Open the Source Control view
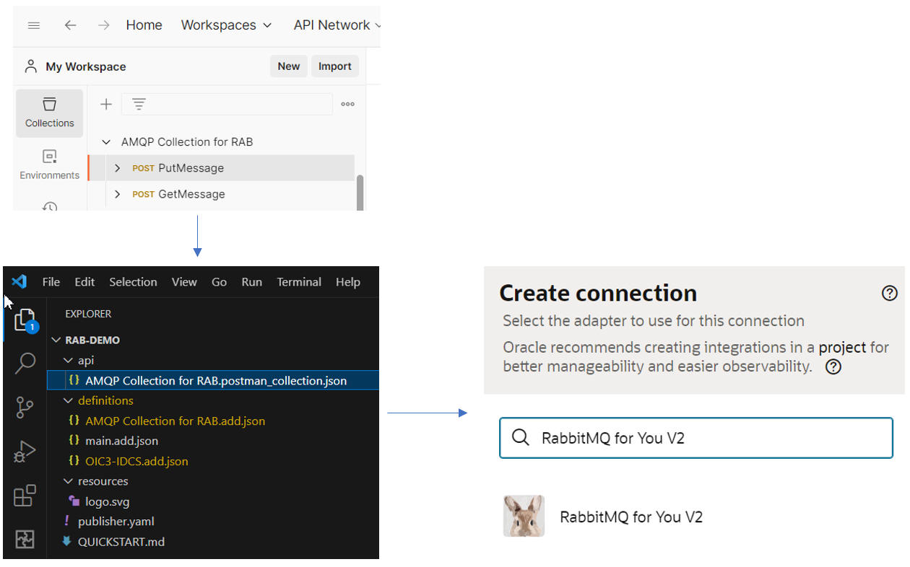The image size is (910, 567). click(25, 408)
